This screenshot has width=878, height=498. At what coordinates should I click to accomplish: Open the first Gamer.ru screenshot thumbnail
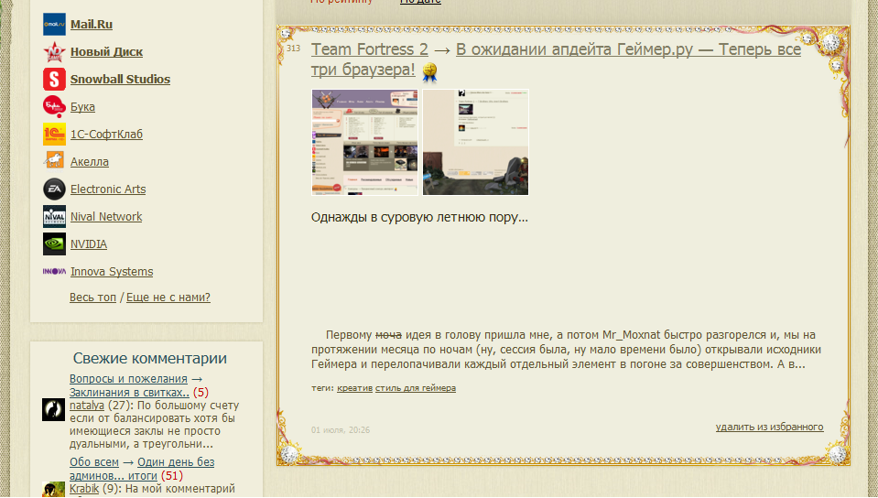tap(364, 142)
